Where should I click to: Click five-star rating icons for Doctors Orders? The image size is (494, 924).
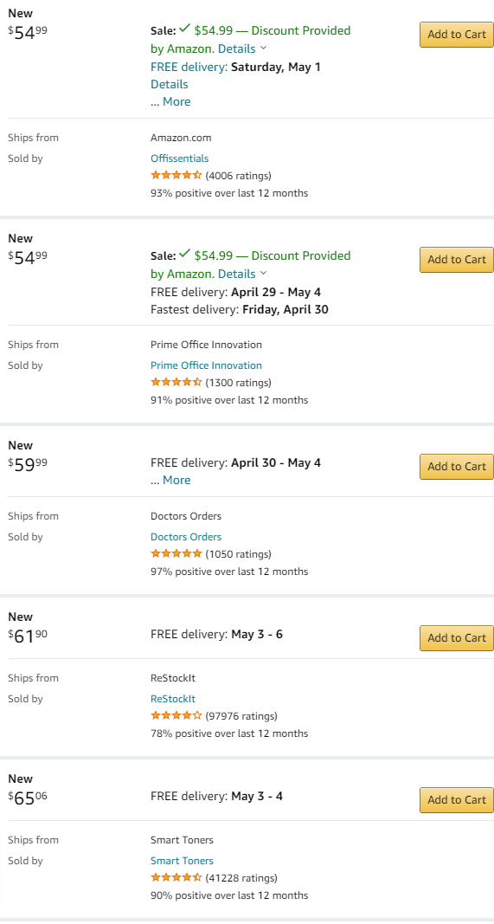pos(176,553)
